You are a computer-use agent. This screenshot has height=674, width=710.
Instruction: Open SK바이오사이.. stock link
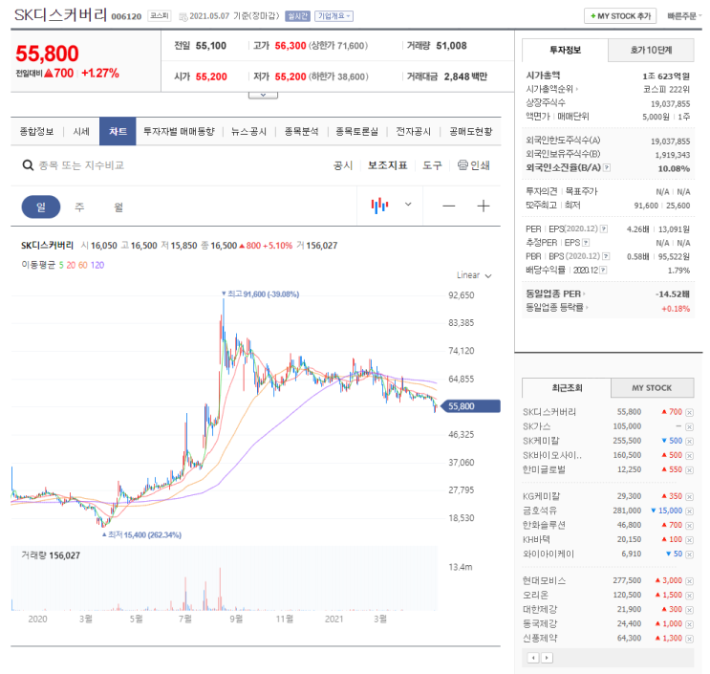point(552,455)
